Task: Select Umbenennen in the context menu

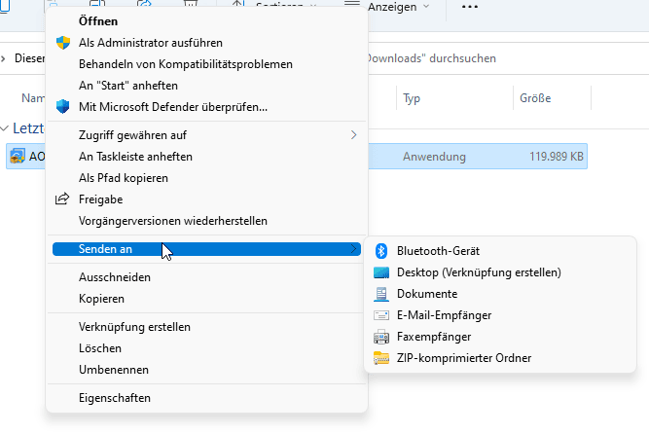Action: click(x=114, y=370)
